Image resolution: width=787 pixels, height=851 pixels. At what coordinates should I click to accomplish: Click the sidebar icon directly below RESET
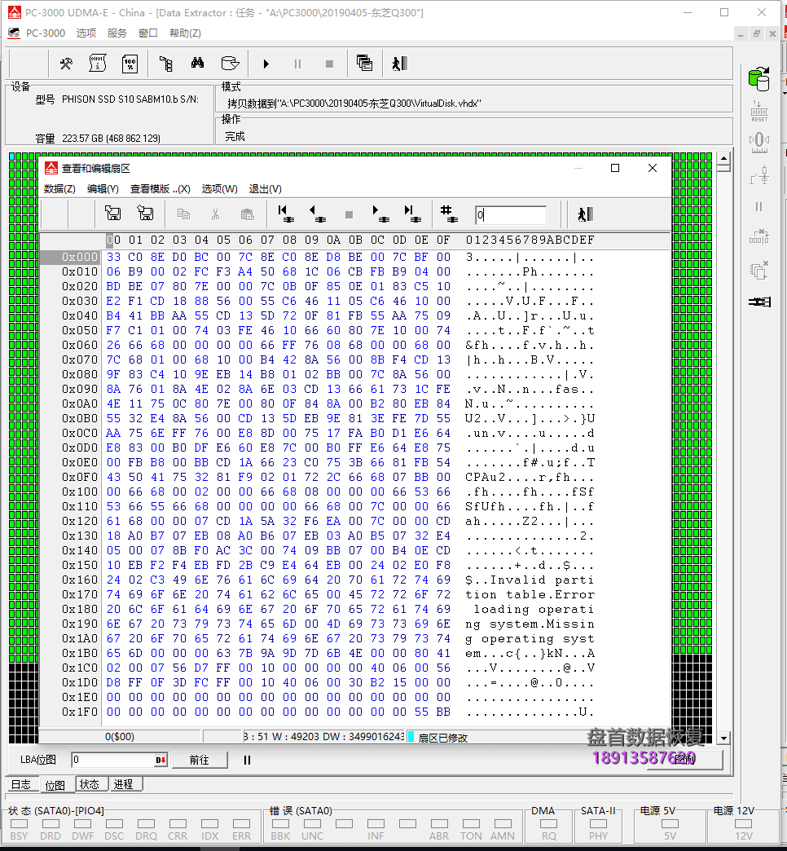tap(758, 142)
